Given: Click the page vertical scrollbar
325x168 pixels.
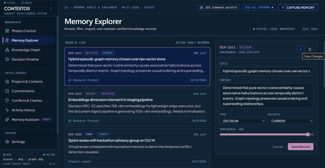Looking at the screenshot, I should pos(324,65).
